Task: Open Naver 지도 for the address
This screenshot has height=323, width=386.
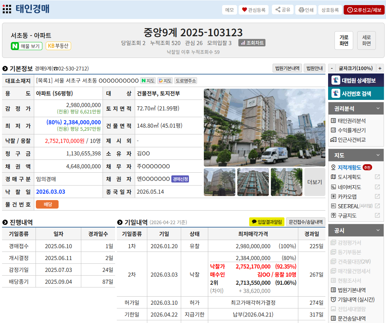Action: [148, 81]
